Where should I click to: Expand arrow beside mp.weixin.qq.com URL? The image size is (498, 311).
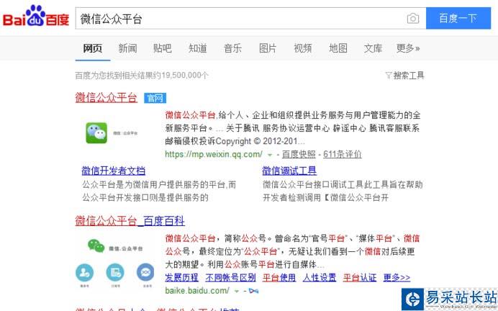[270, 155]
